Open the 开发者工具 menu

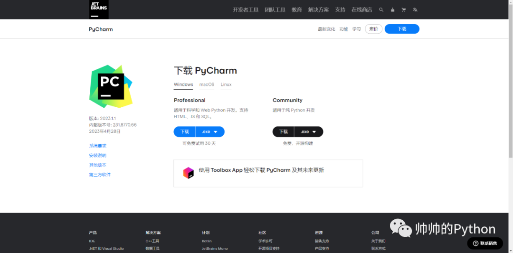click(246, 10)
